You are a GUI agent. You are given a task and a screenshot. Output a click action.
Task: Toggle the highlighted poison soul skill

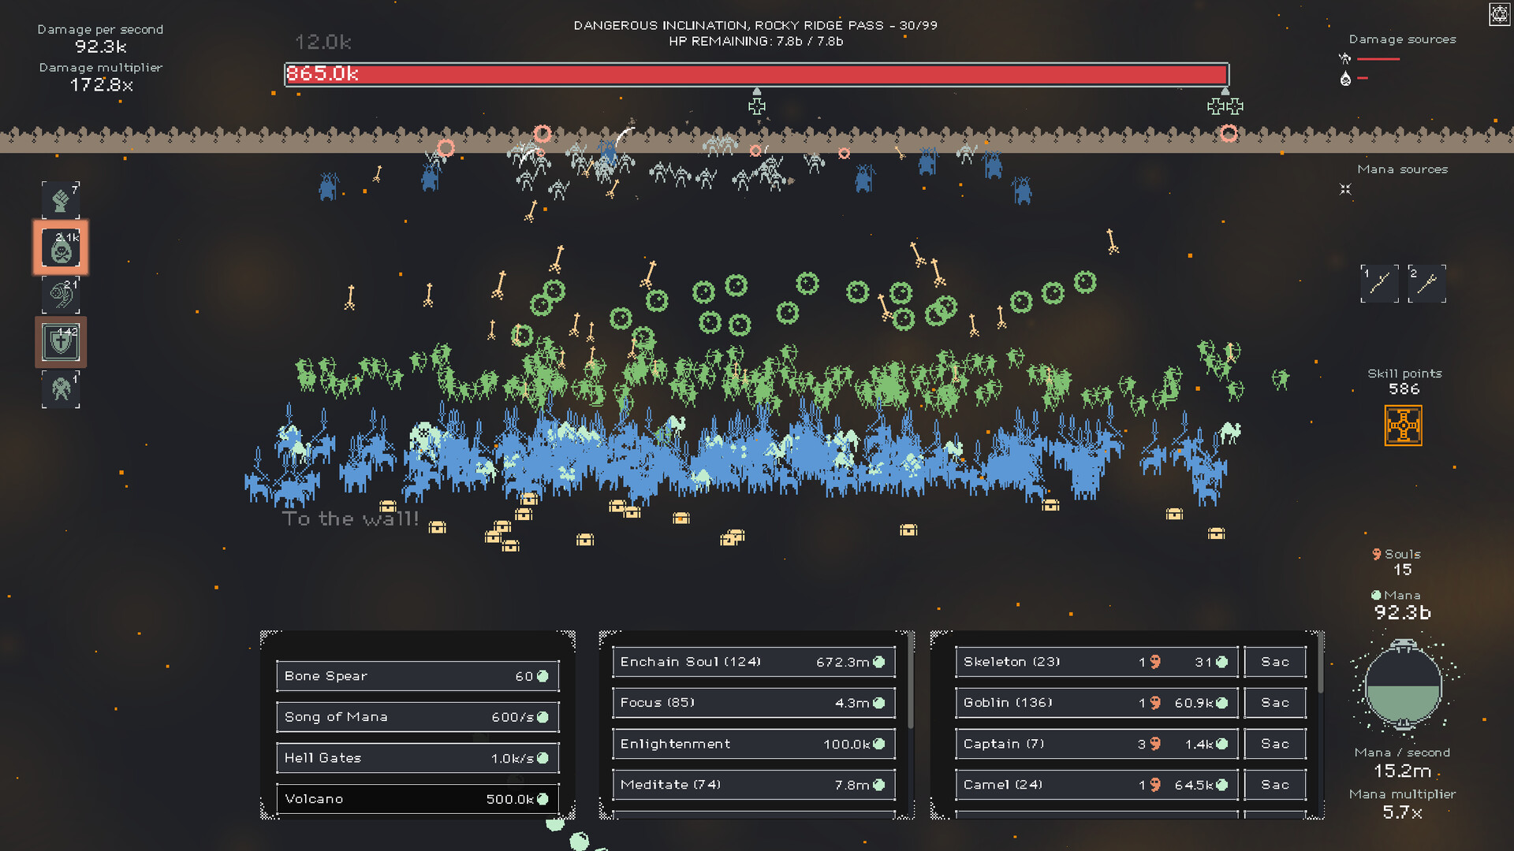[61, 248]
